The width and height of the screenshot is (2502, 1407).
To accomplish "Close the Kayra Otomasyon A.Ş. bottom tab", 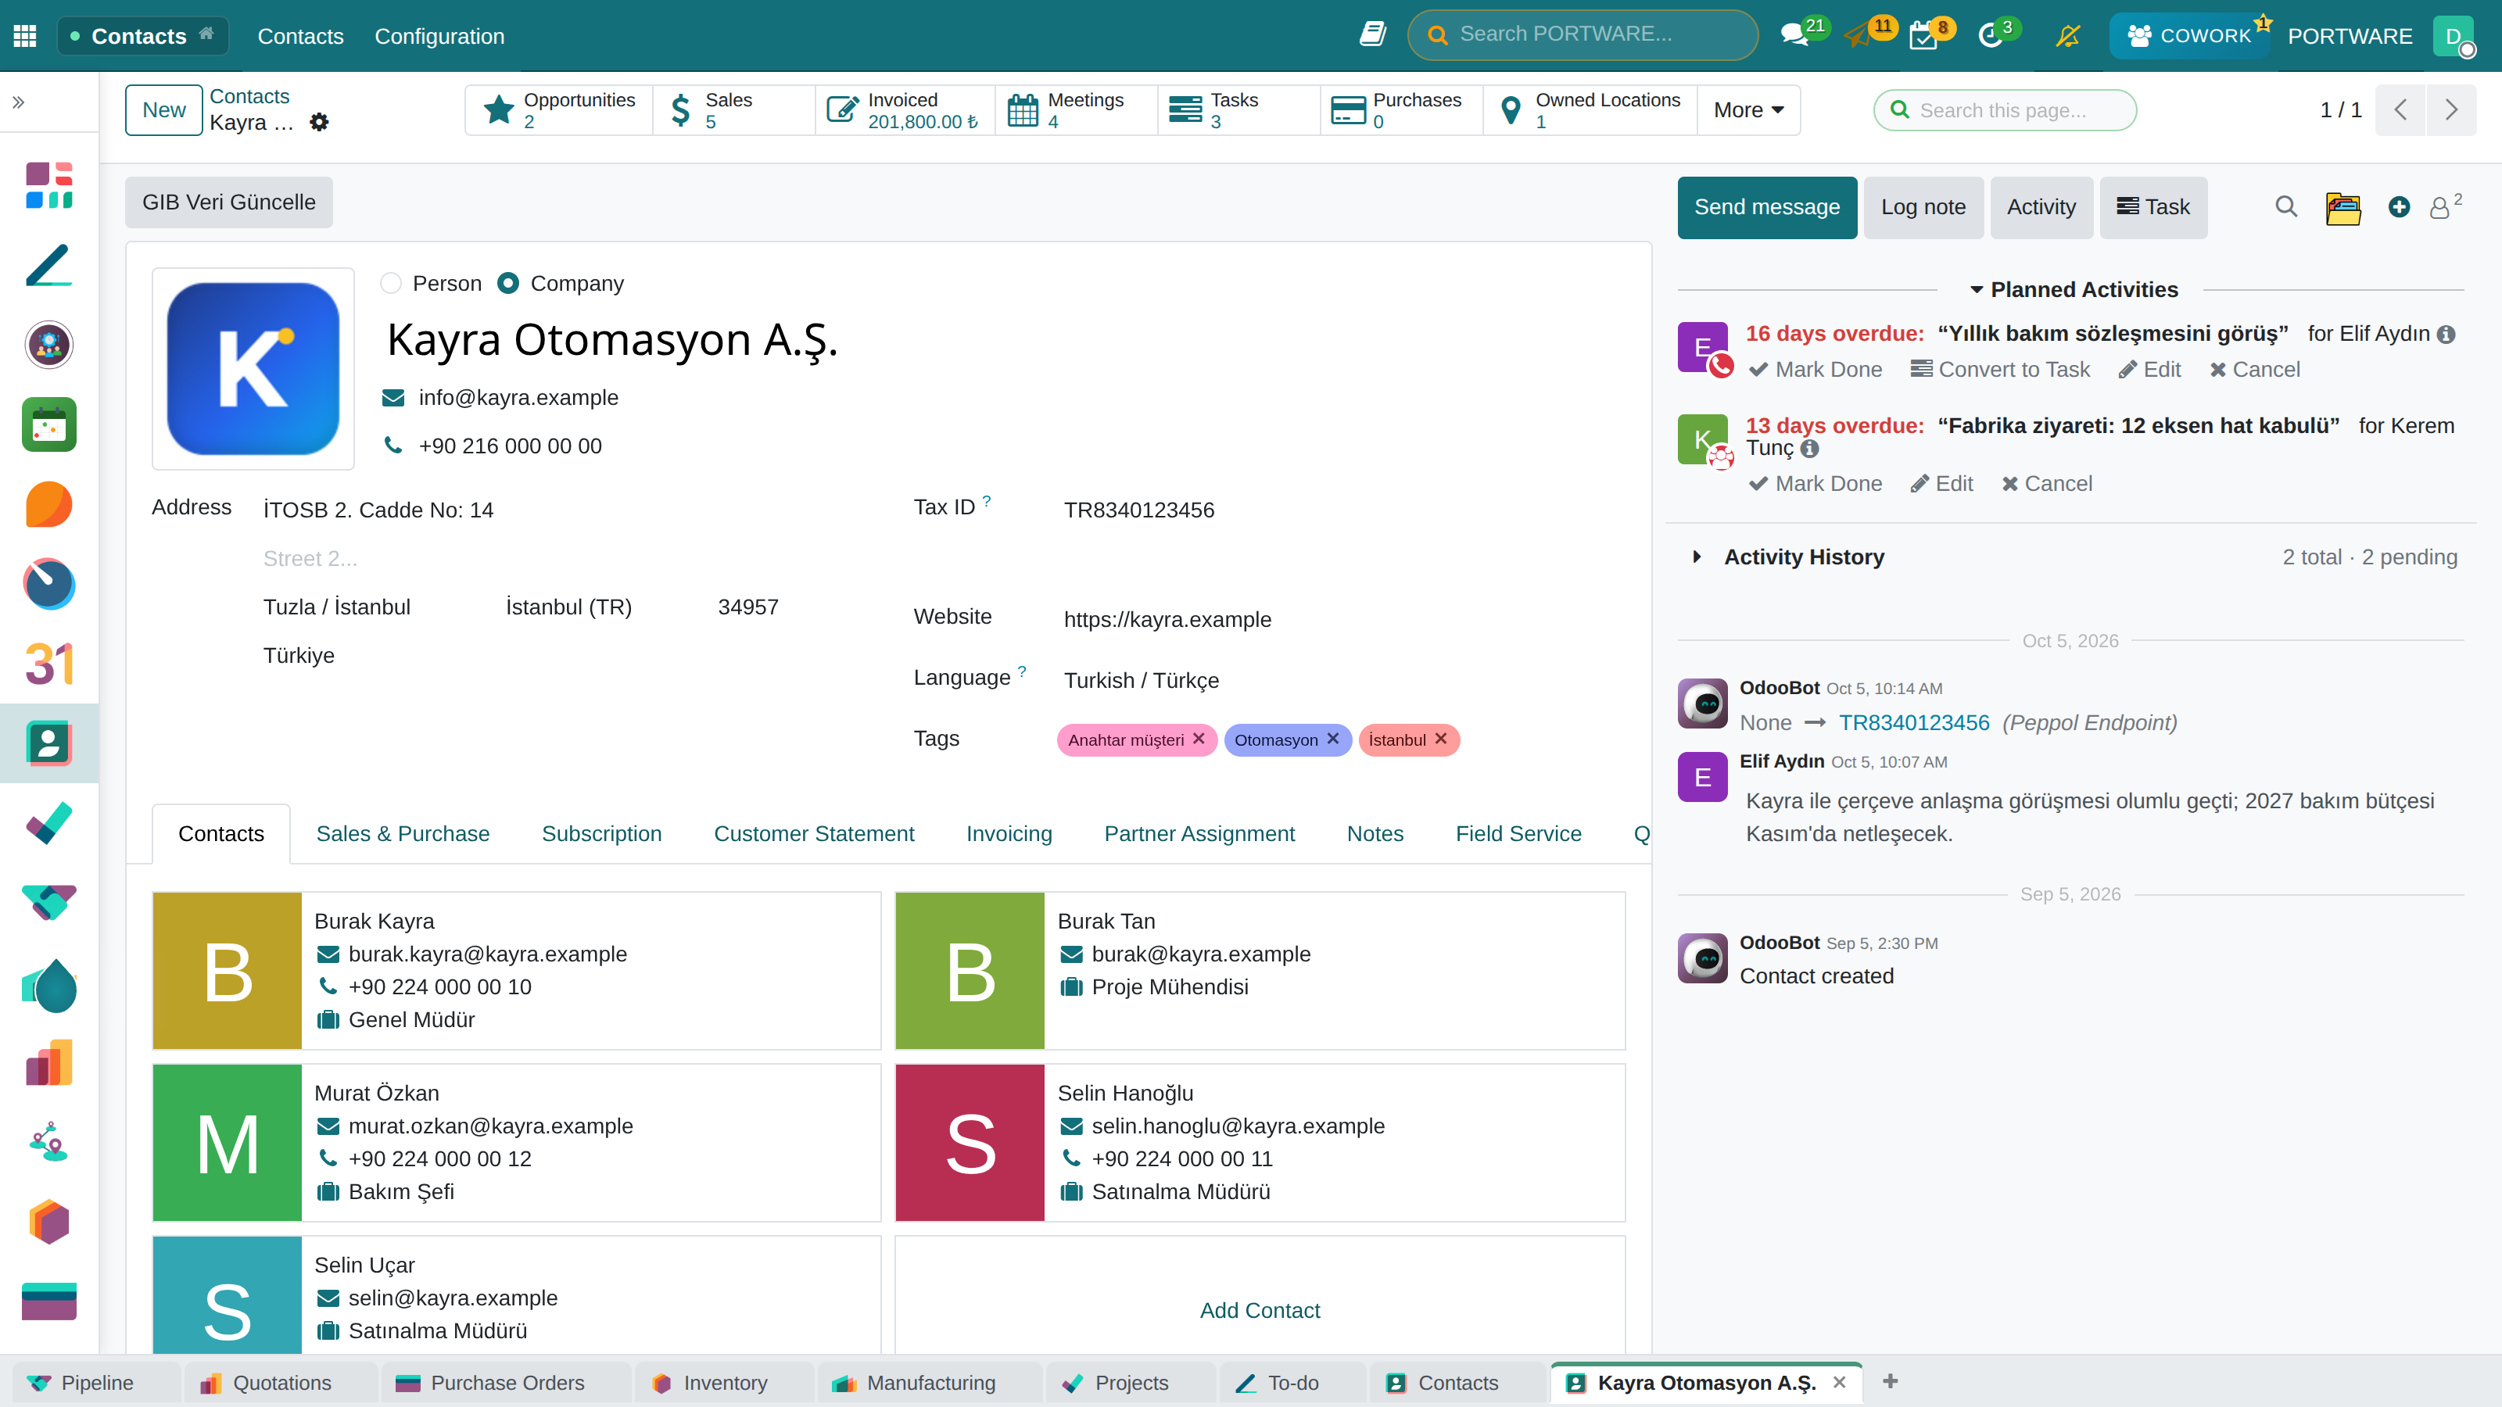I will 1839,1383.
